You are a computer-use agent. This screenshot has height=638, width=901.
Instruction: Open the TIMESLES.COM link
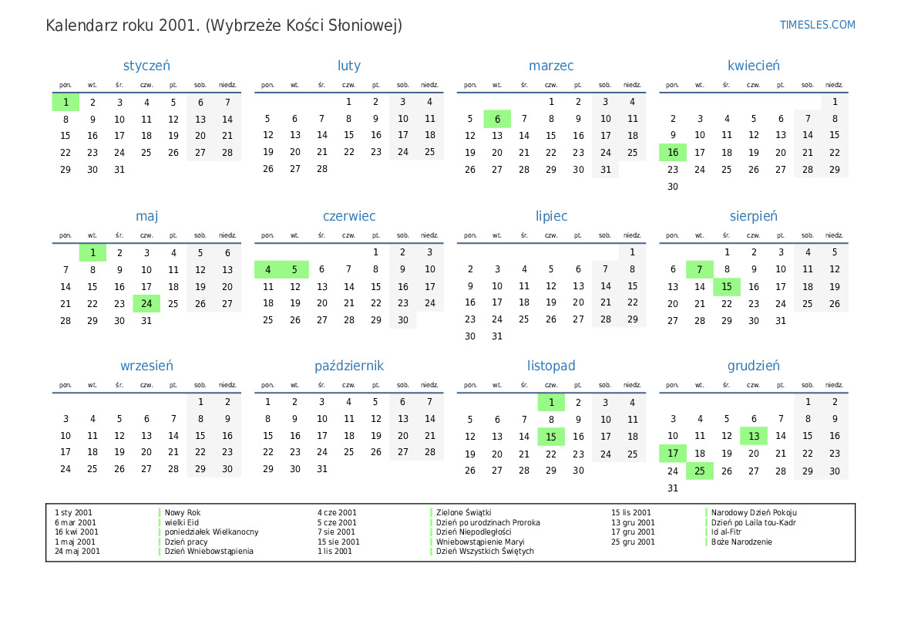coord(817,25)
